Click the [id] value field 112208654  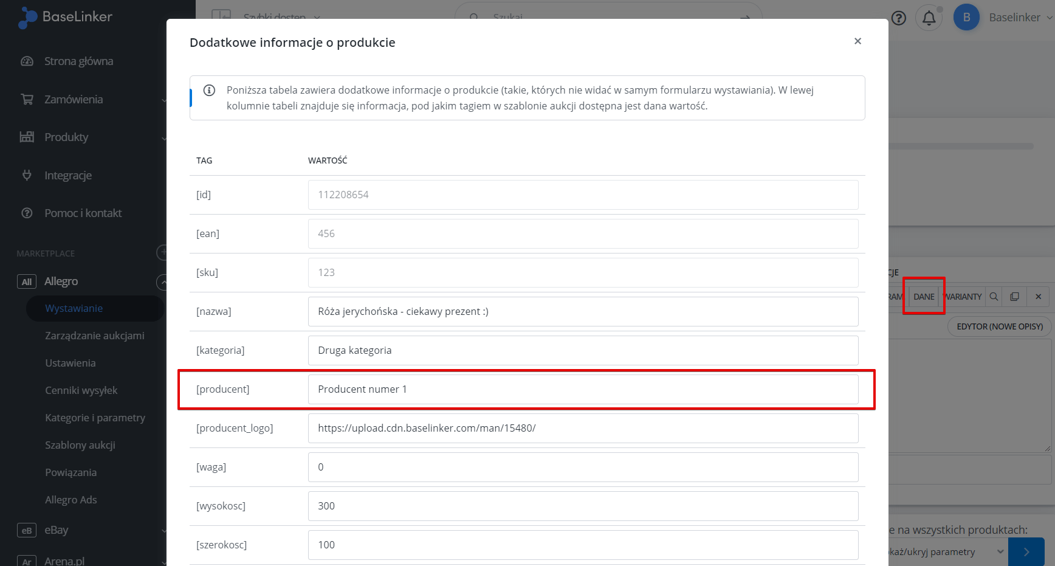(583, 195)
